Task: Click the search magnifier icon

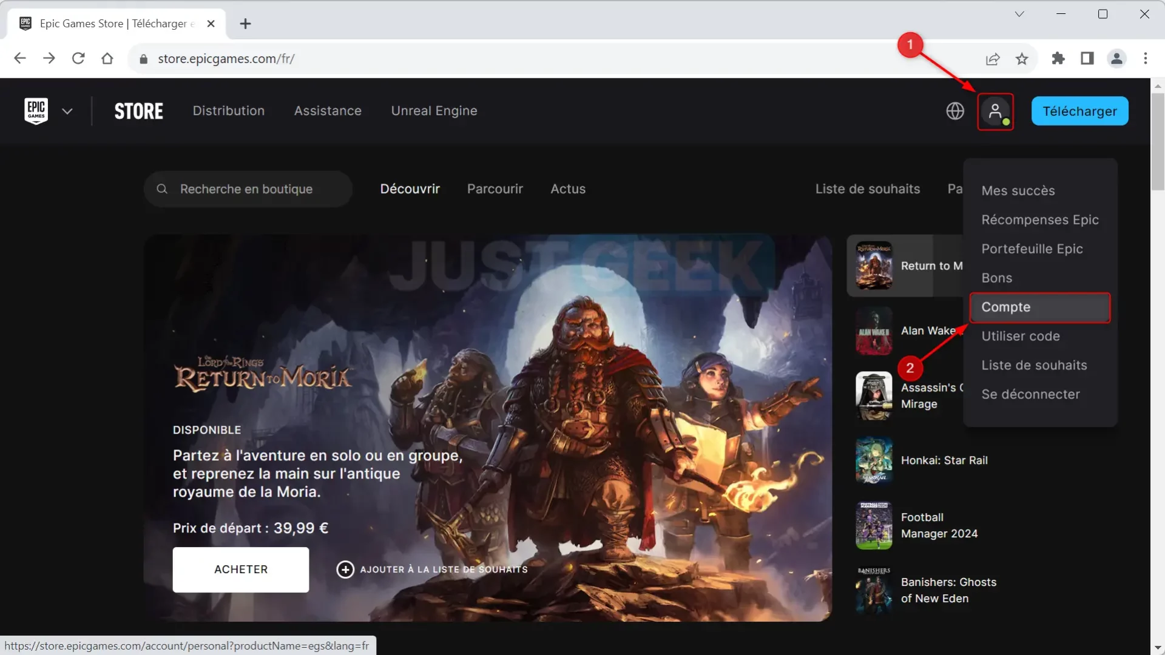Action: (x=162, y=189)
